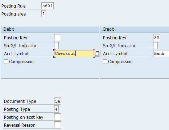Click the Posting Rule field containing ad01
The width and height of the screenshot is (169, 130).
[48, 6]
